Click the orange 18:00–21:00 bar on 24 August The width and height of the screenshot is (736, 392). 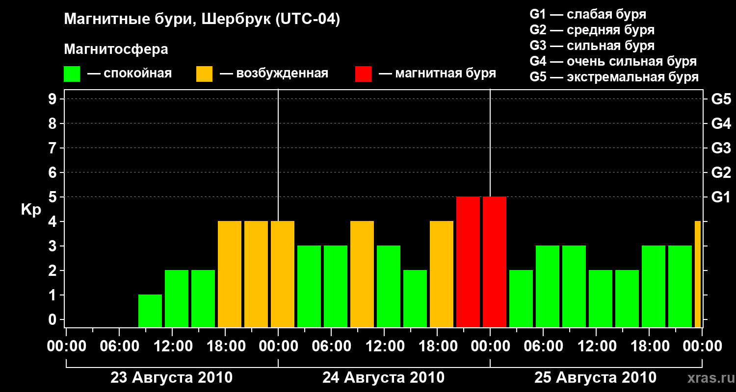tap(442, 274)
